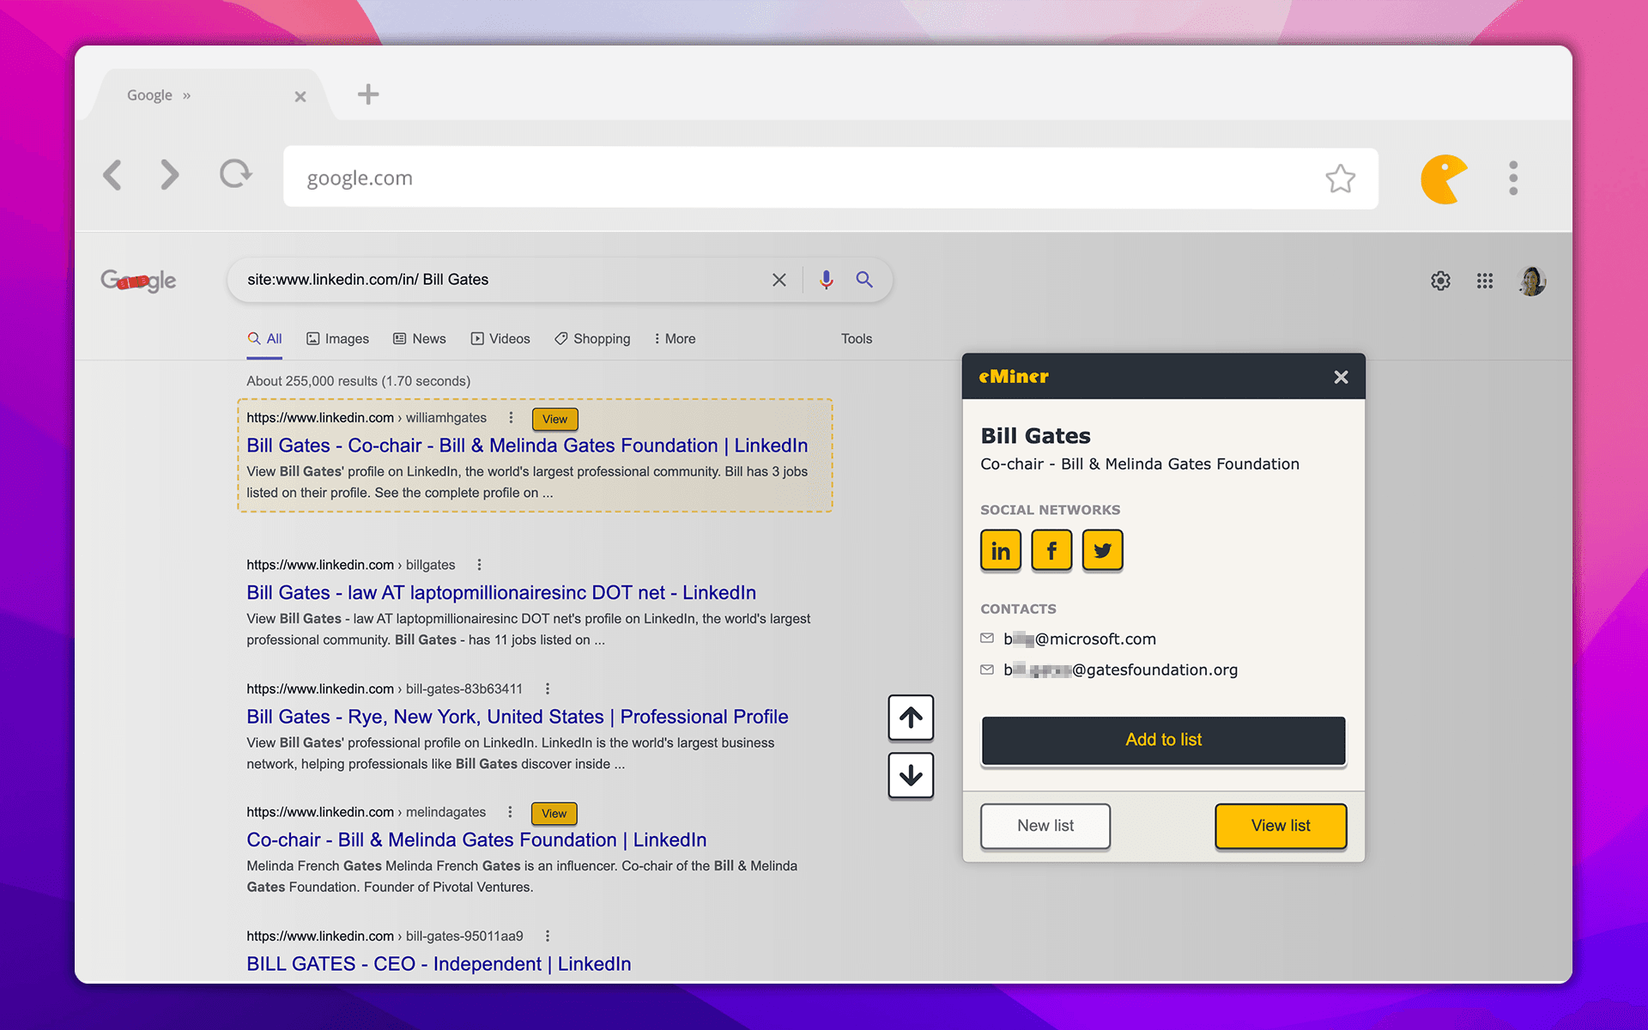Click the eMiner Pac-Man extension icon
This screenshot has width=1648, height=1030.
[x=1445, y=179]
